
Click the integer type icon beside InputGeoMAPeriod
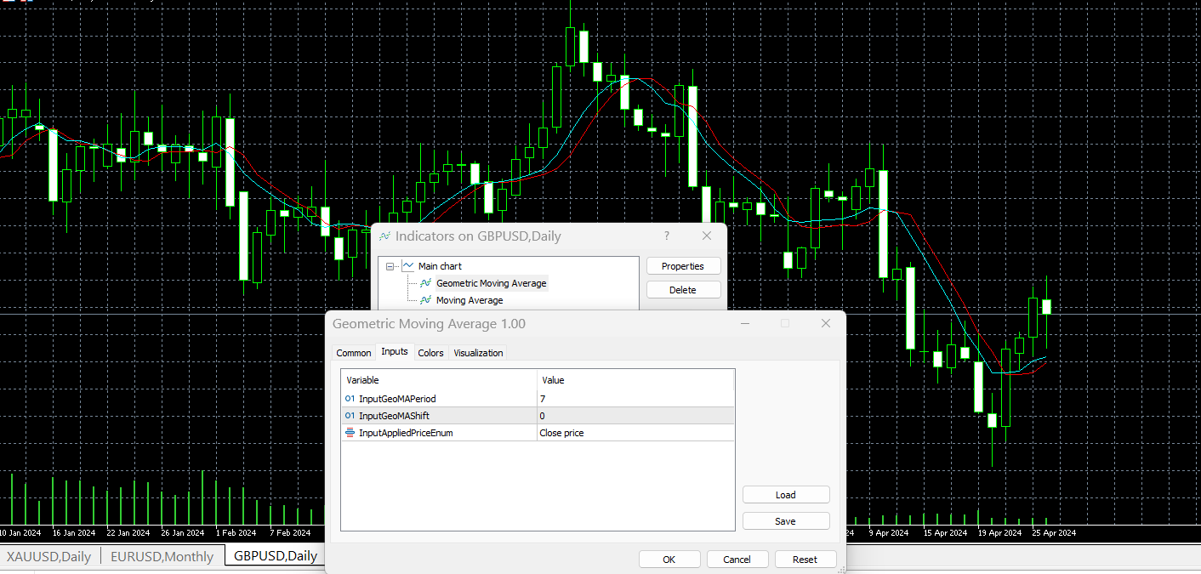350,398
